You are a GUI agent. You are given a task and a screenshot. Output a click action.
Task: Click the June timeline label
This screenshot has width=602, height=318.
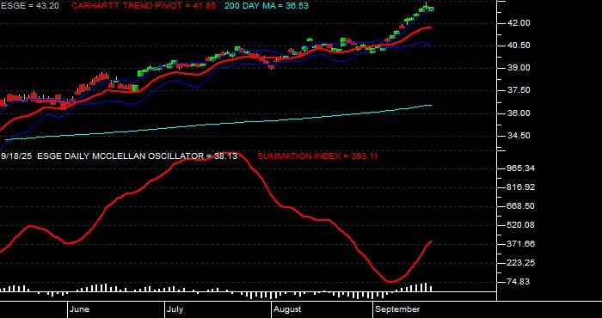80,309
